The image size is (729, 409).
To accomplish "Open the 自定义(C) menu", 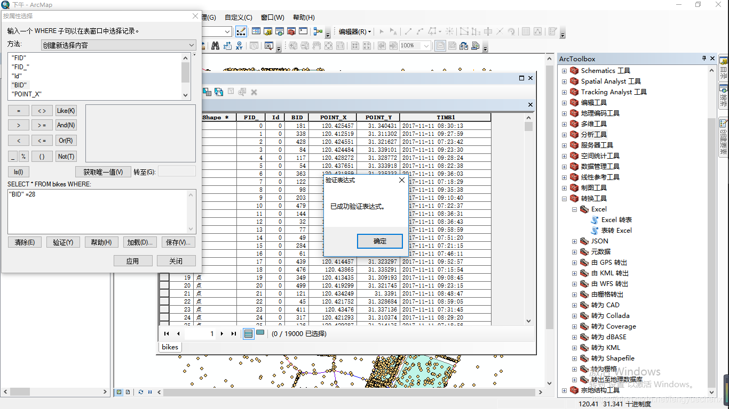I will [239, 18].
